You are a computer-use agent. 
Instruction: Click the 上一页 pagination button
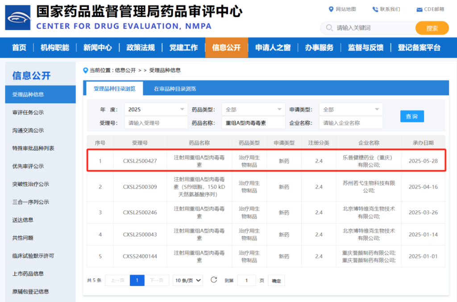click(x=117, y=281)
